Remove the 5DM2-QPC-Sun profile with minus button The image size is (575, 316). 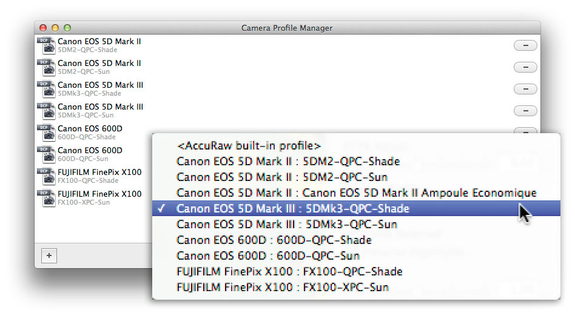click(525, 67)
